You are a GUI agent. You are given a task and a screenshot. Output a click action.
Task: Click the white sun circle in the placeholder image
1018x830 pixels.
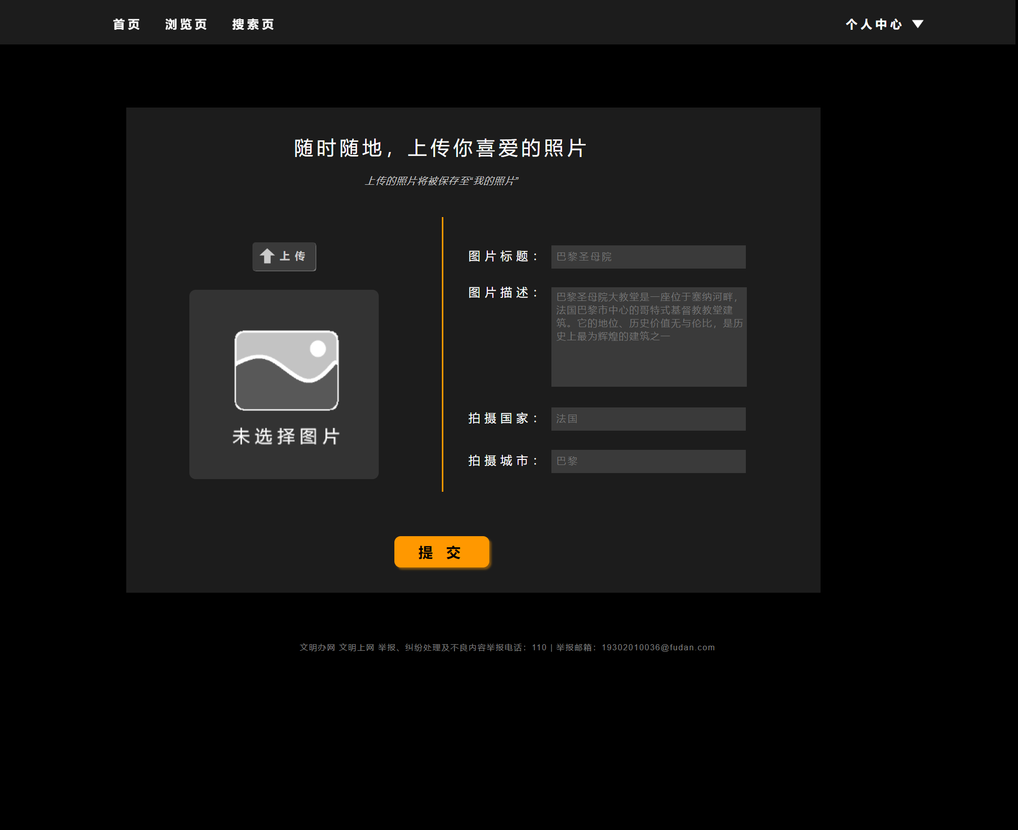[x=318, y=348]
